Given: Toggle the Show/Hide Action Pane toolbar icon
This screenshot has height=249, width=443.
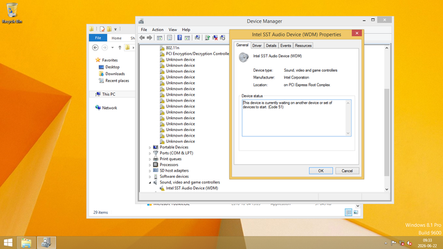Looking at the screenshot, I should (x=187, y=37).
